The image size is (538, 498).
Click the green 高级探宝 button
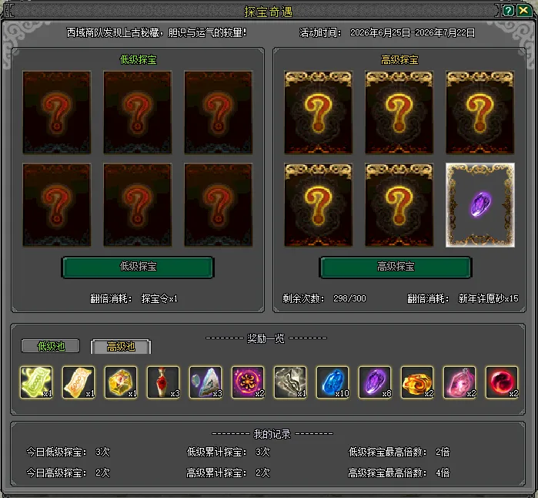(x=396, y=267)
